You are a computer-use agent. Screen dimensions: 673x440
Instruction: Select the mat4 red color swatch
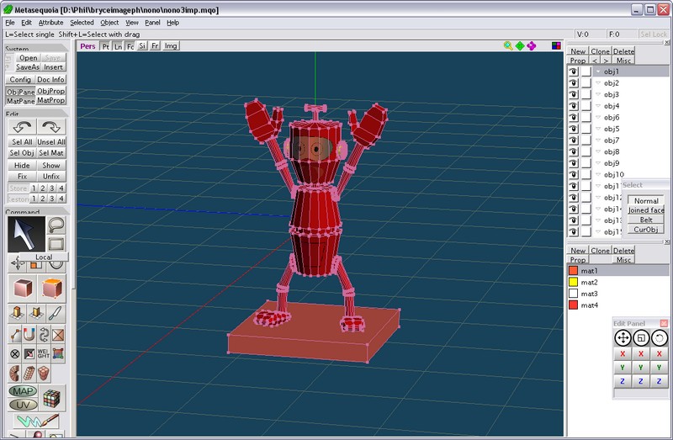pos(573,305)
